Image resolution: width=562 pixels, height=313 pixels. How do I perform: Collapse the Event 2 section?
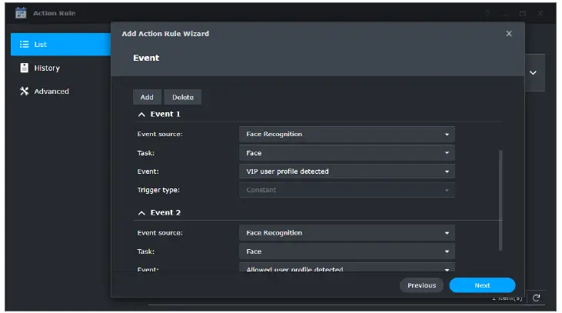(141, 212)
